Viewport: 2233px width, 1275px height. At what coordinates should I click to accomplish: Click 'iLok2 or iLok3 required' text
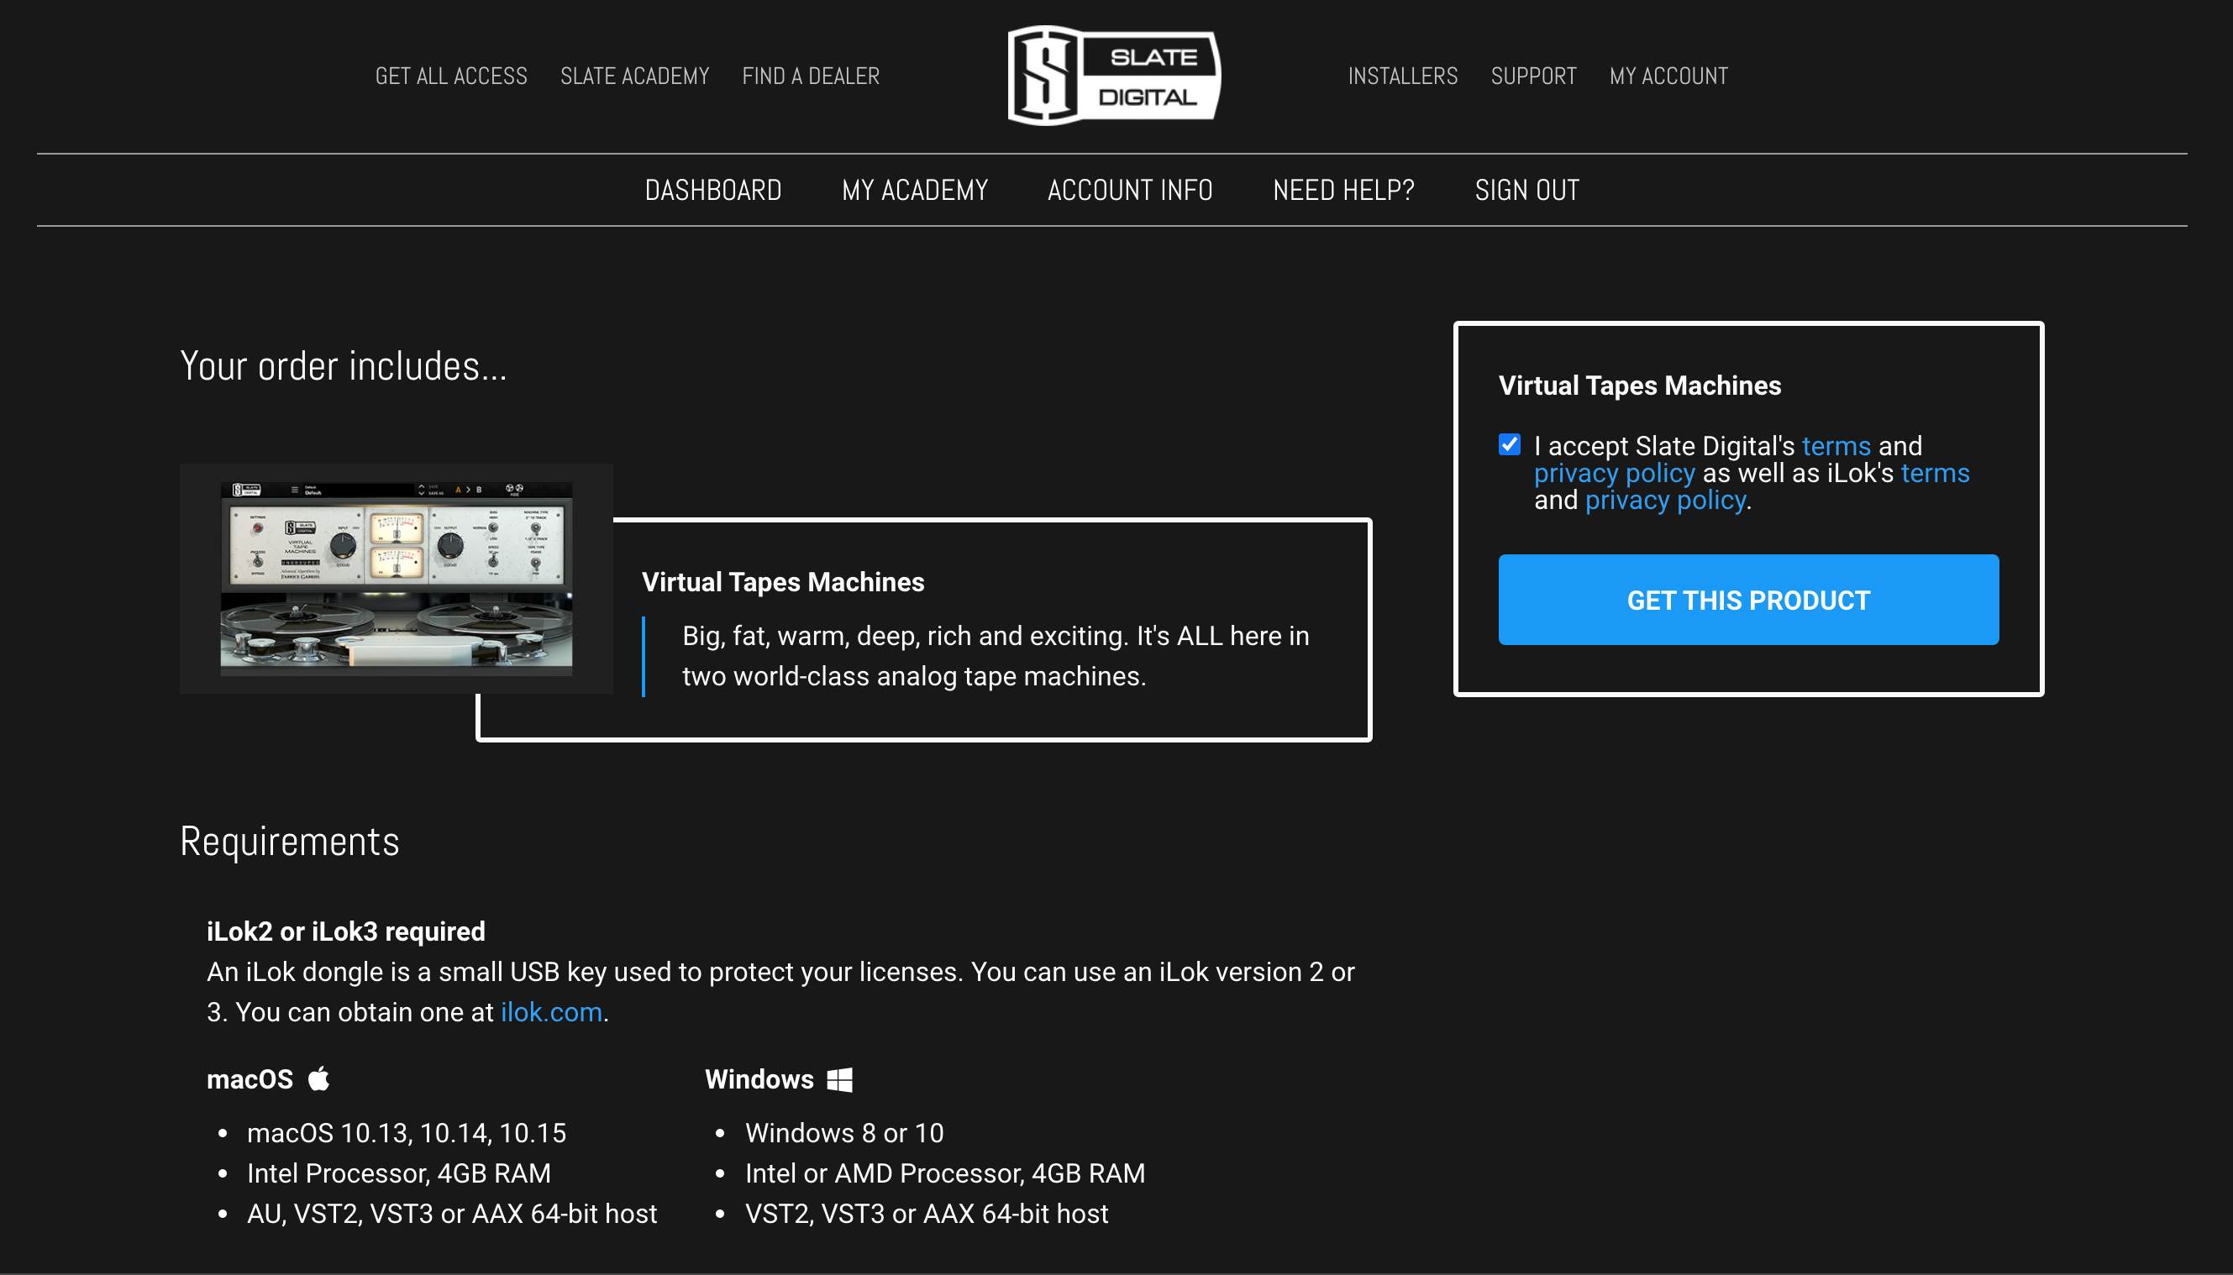[x=346, y=931]
